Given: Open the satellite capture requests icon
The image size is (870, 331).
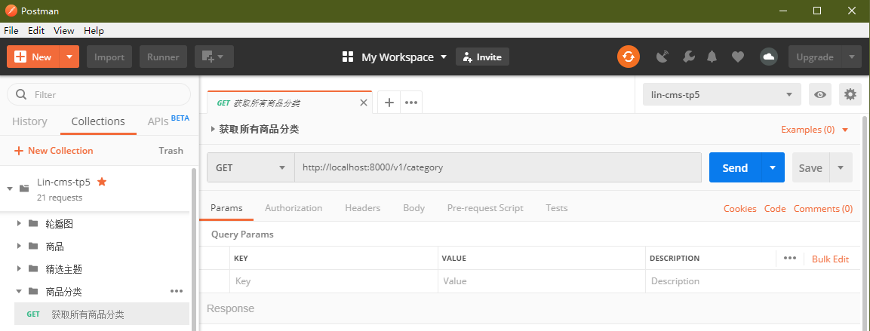Looking at the screenshot, I should [662, 57].
